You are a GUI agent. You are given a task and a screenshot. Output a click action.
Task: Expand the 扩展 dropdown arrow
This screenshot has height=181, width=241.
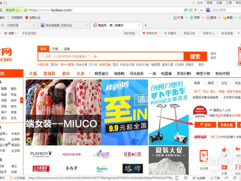pos(186,18)
